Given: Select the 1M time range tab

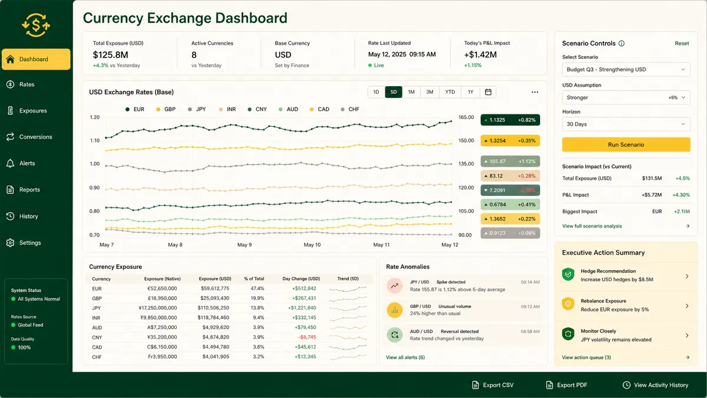Looking at the screenshot, I should 411,92.
